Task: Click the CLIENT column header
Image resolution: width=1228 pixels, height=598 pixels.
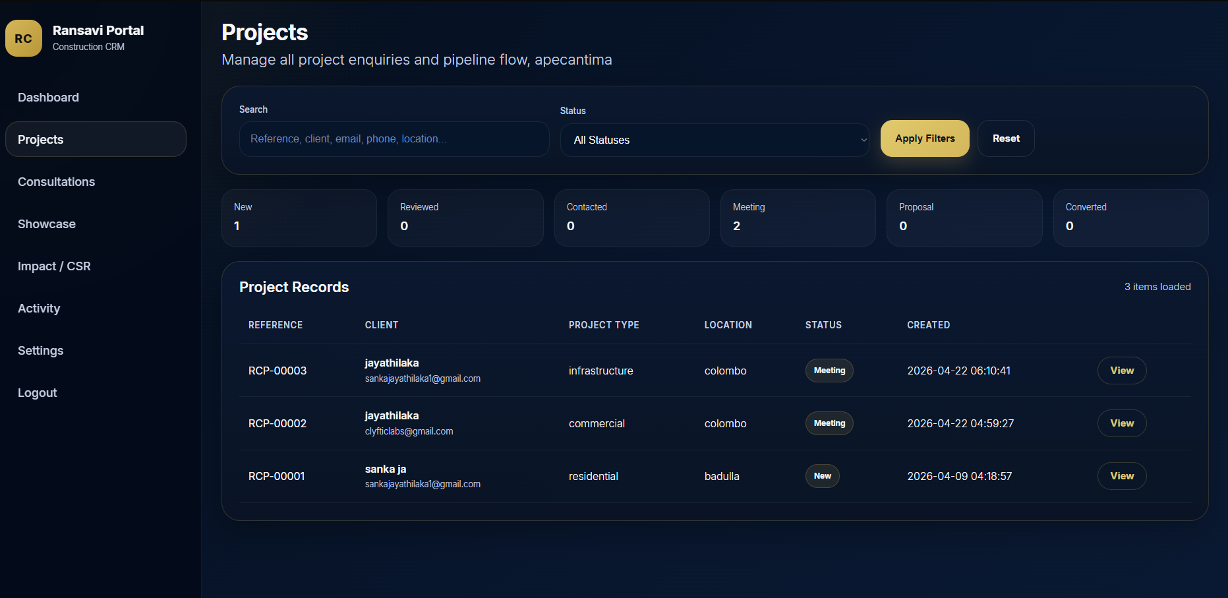Action: [382, 325]
